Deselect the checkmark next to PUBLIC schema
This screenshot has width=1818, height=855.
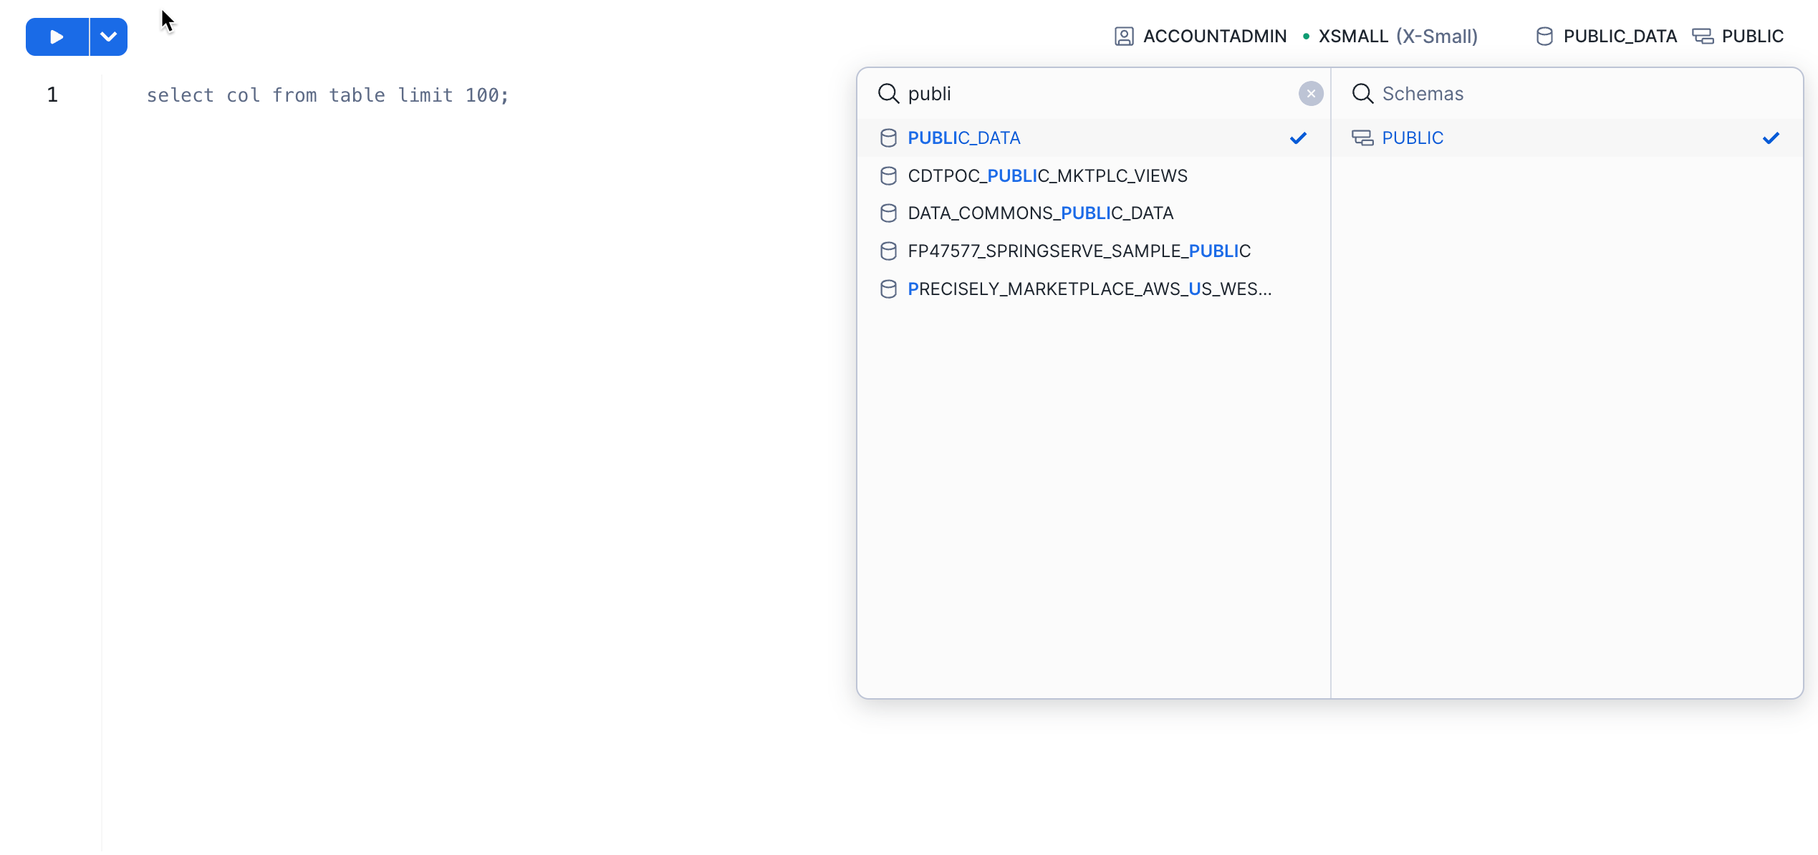[1771, 137]
